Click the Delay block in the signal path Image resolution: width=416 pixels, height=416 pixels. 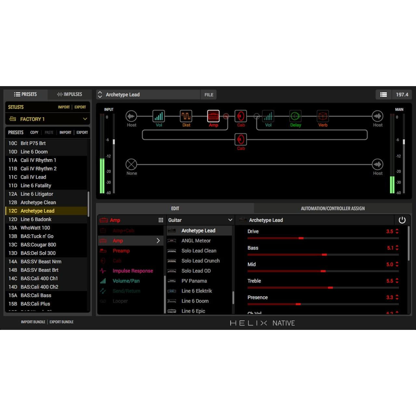[295, 116]
